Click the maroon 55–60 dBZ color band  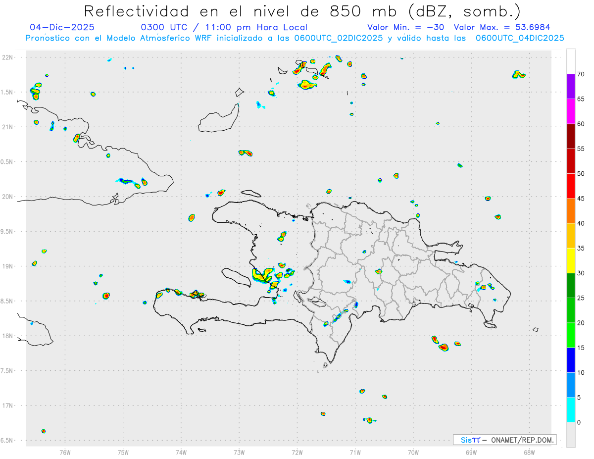(571, 136)
